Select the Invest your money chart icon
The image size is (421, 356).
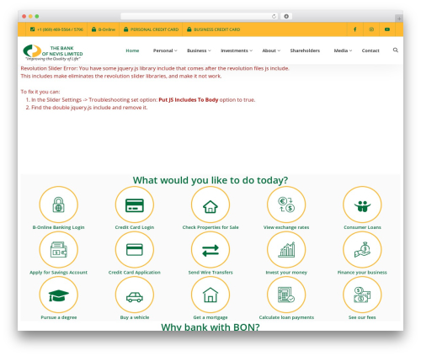(x=286, y=250)
